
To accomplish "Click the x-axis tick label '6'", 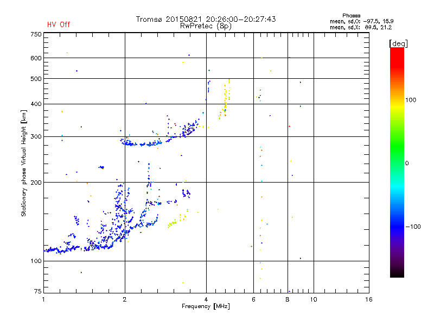I will 253,299.
